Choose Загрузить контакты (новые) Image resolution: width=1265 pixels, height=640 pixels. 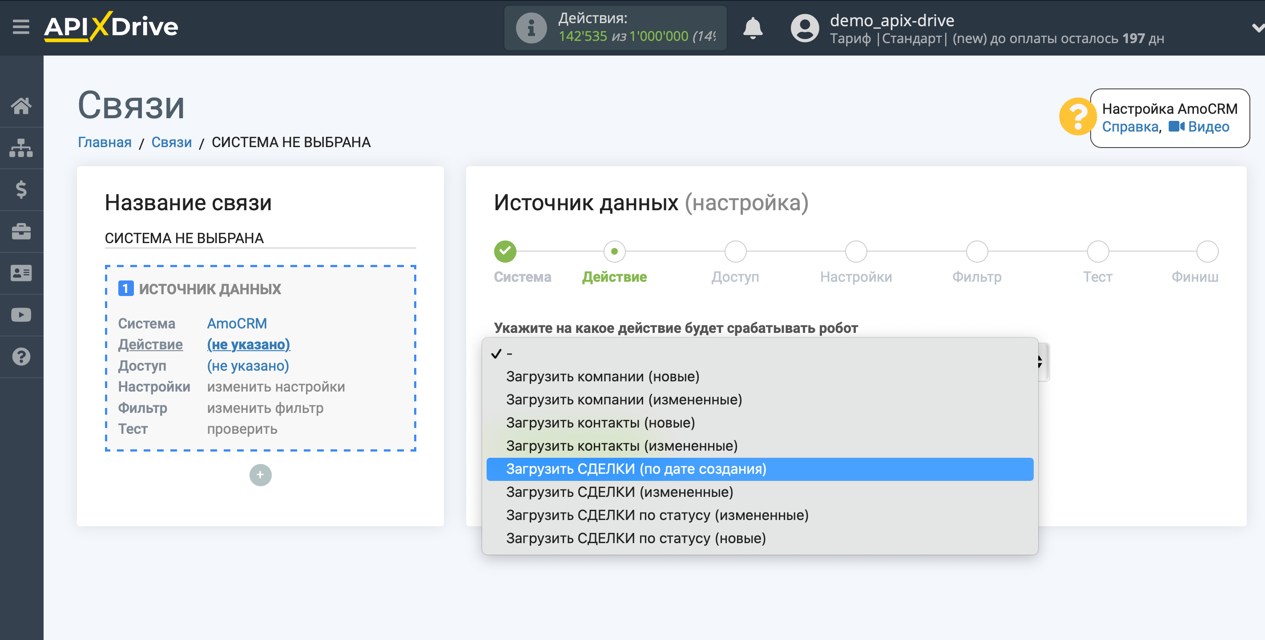click(x=760, y=423)
